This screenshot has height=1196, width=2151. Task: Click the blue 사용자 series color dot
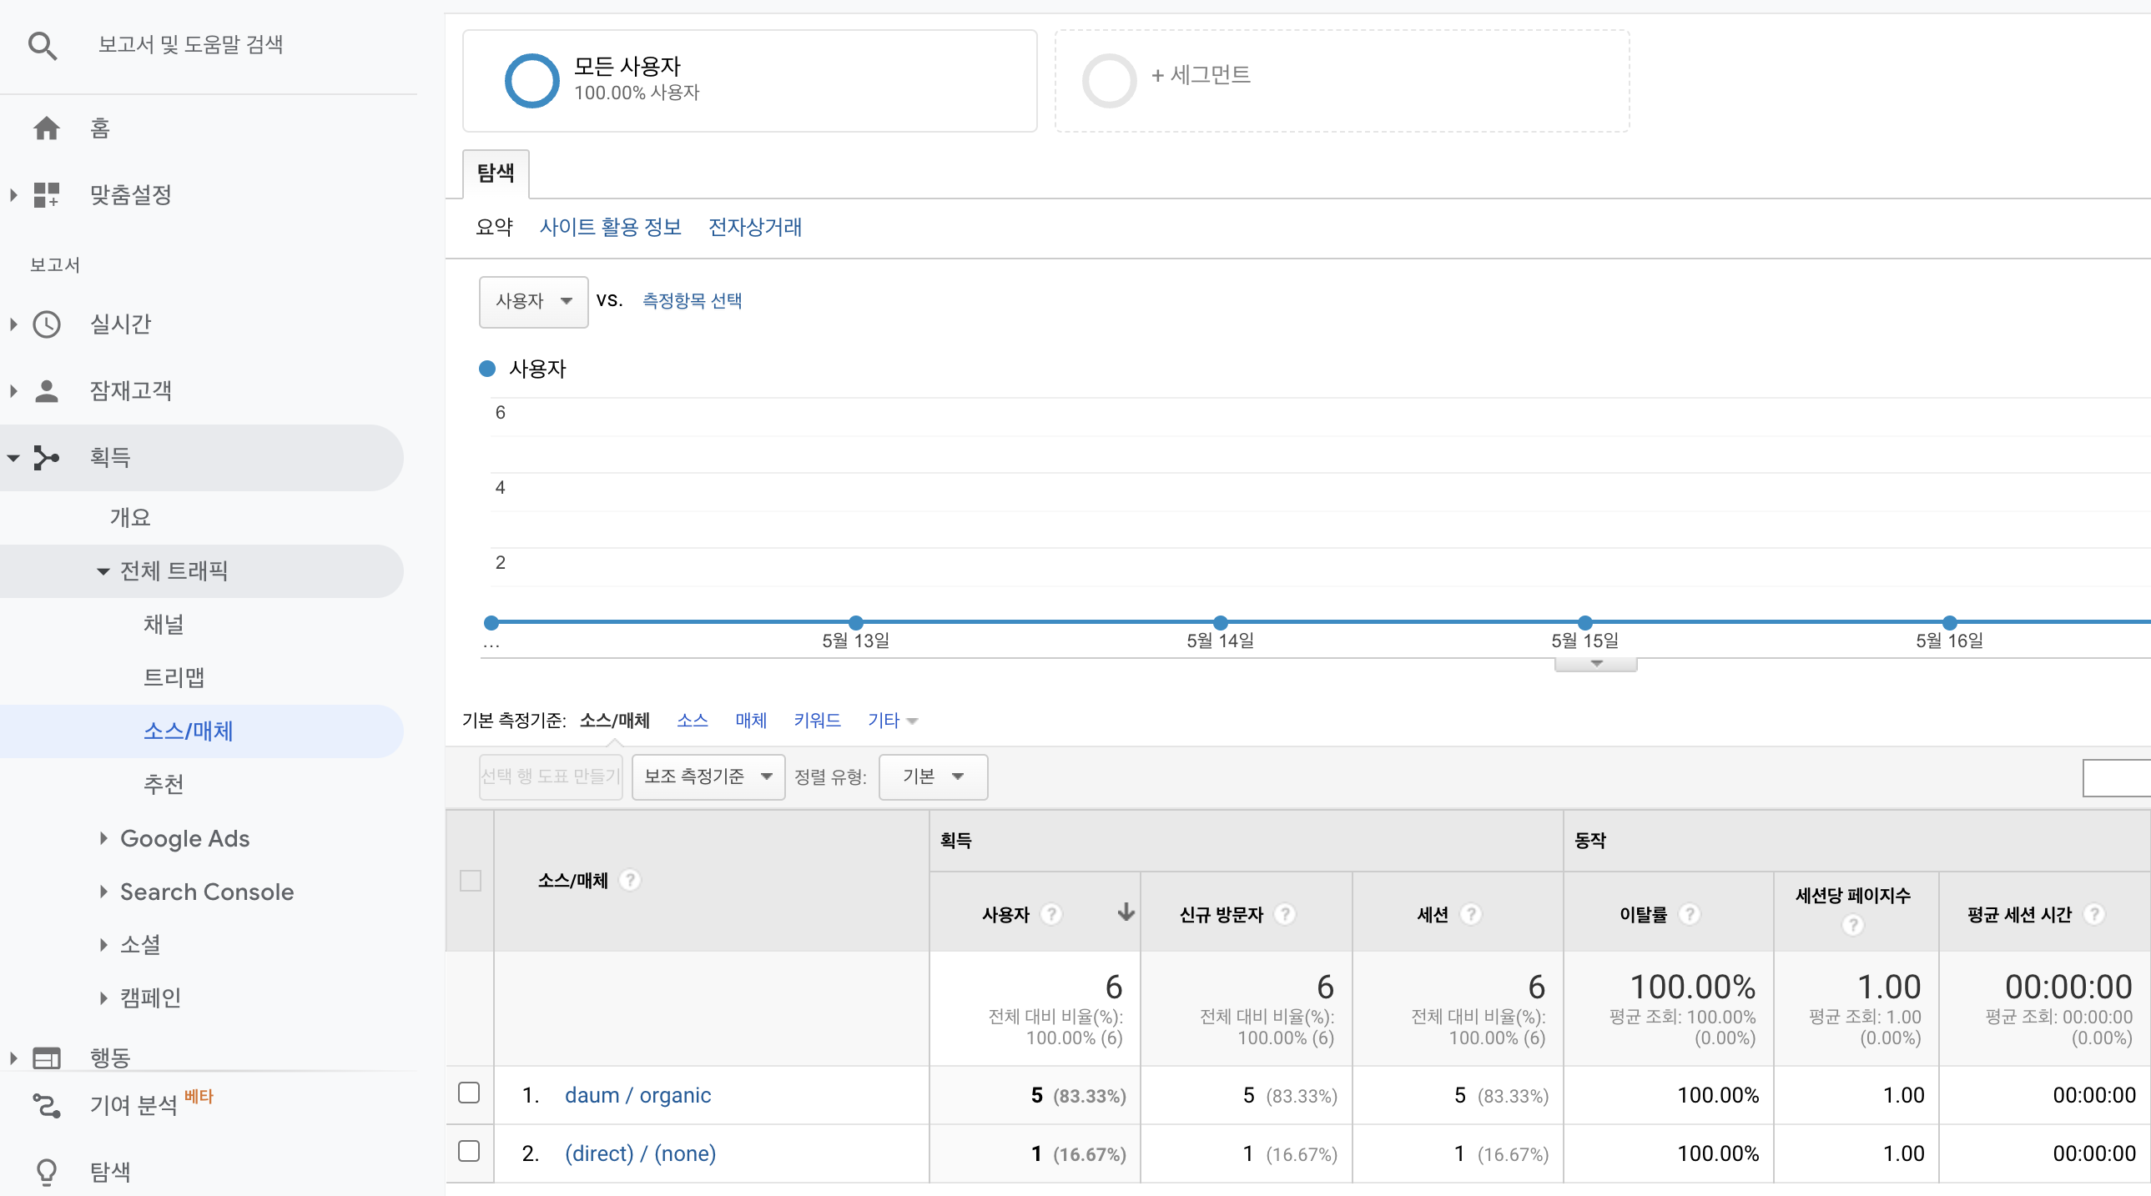(487, 368)
